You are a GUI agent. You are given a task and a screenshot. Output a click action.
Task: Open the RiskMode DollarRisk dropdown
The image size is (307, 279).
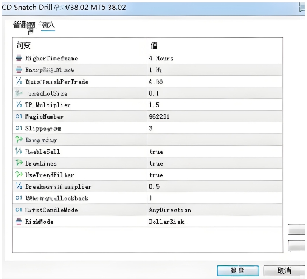(166, 222)
